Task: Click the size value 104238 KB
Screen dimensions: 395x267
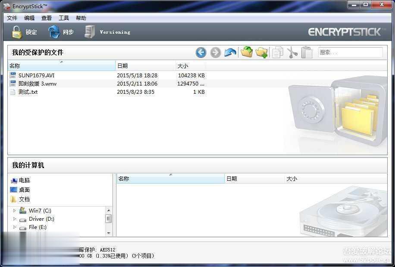Action: 191,76
